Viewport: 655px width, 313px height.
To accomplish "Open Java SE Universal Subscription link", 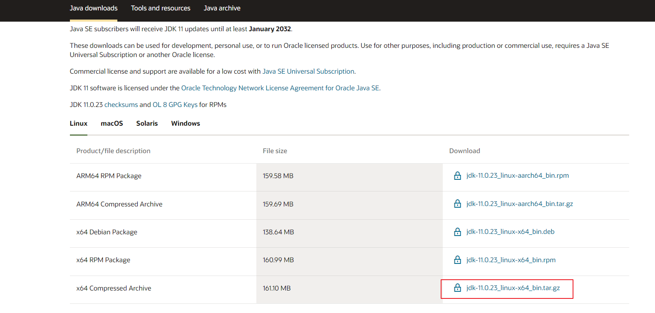I will tap(308, 72).
